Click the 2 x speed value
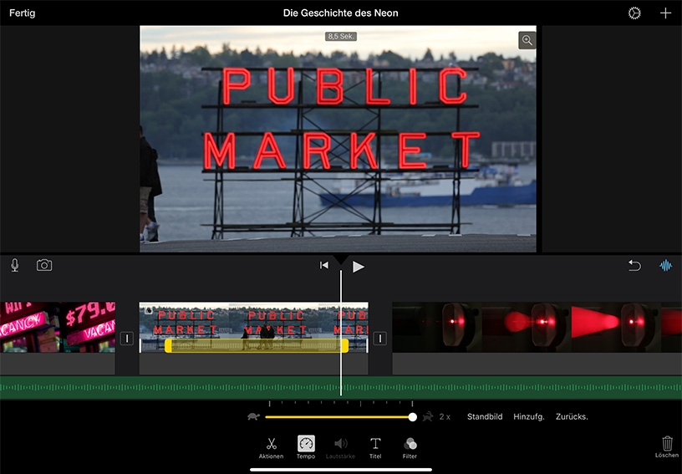This screenshot has height=474, width=682. (445, 416)
